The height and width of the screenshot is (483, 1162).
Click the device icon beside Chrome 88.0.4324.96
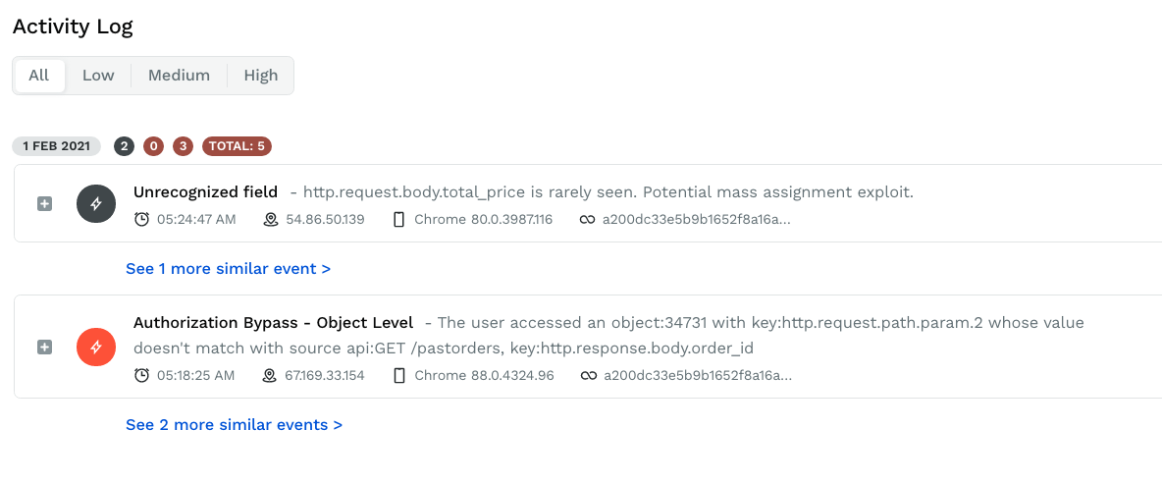(398, 375)
